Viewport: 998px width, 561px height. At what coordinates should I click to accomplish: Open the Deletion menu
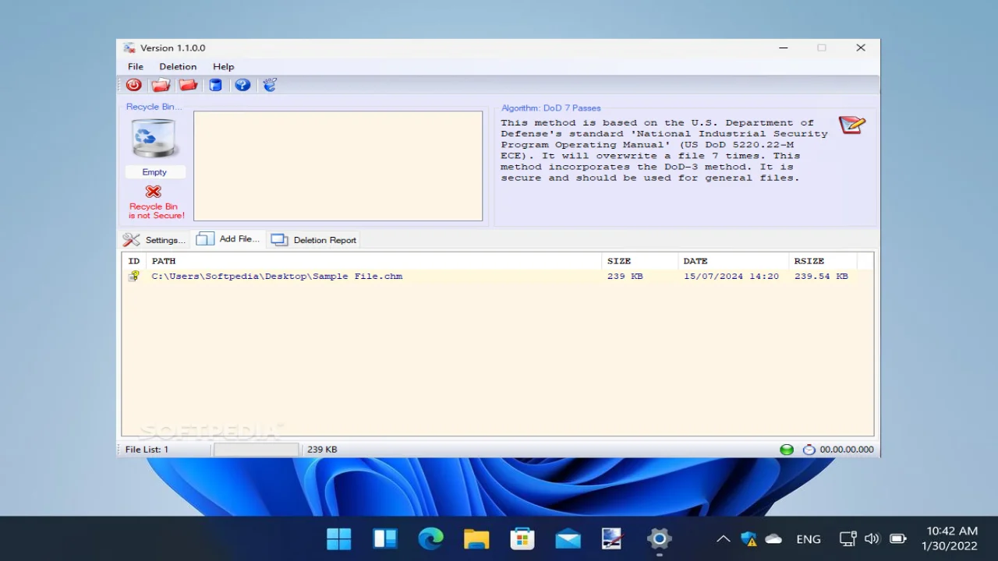[178, 67]
